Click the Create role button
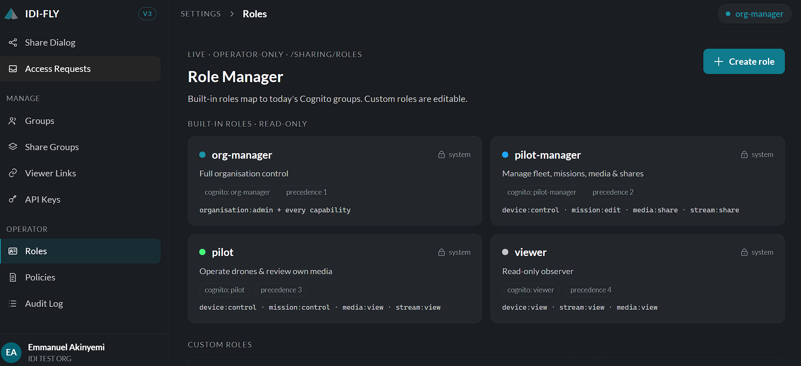This screenshot has width=801, height=366. tap(744, 61)
